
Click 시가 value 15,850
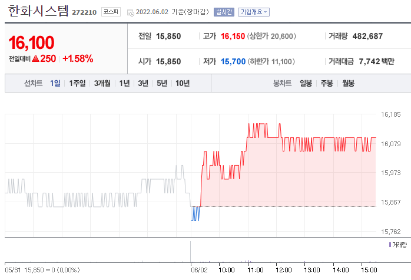[168, 62]
